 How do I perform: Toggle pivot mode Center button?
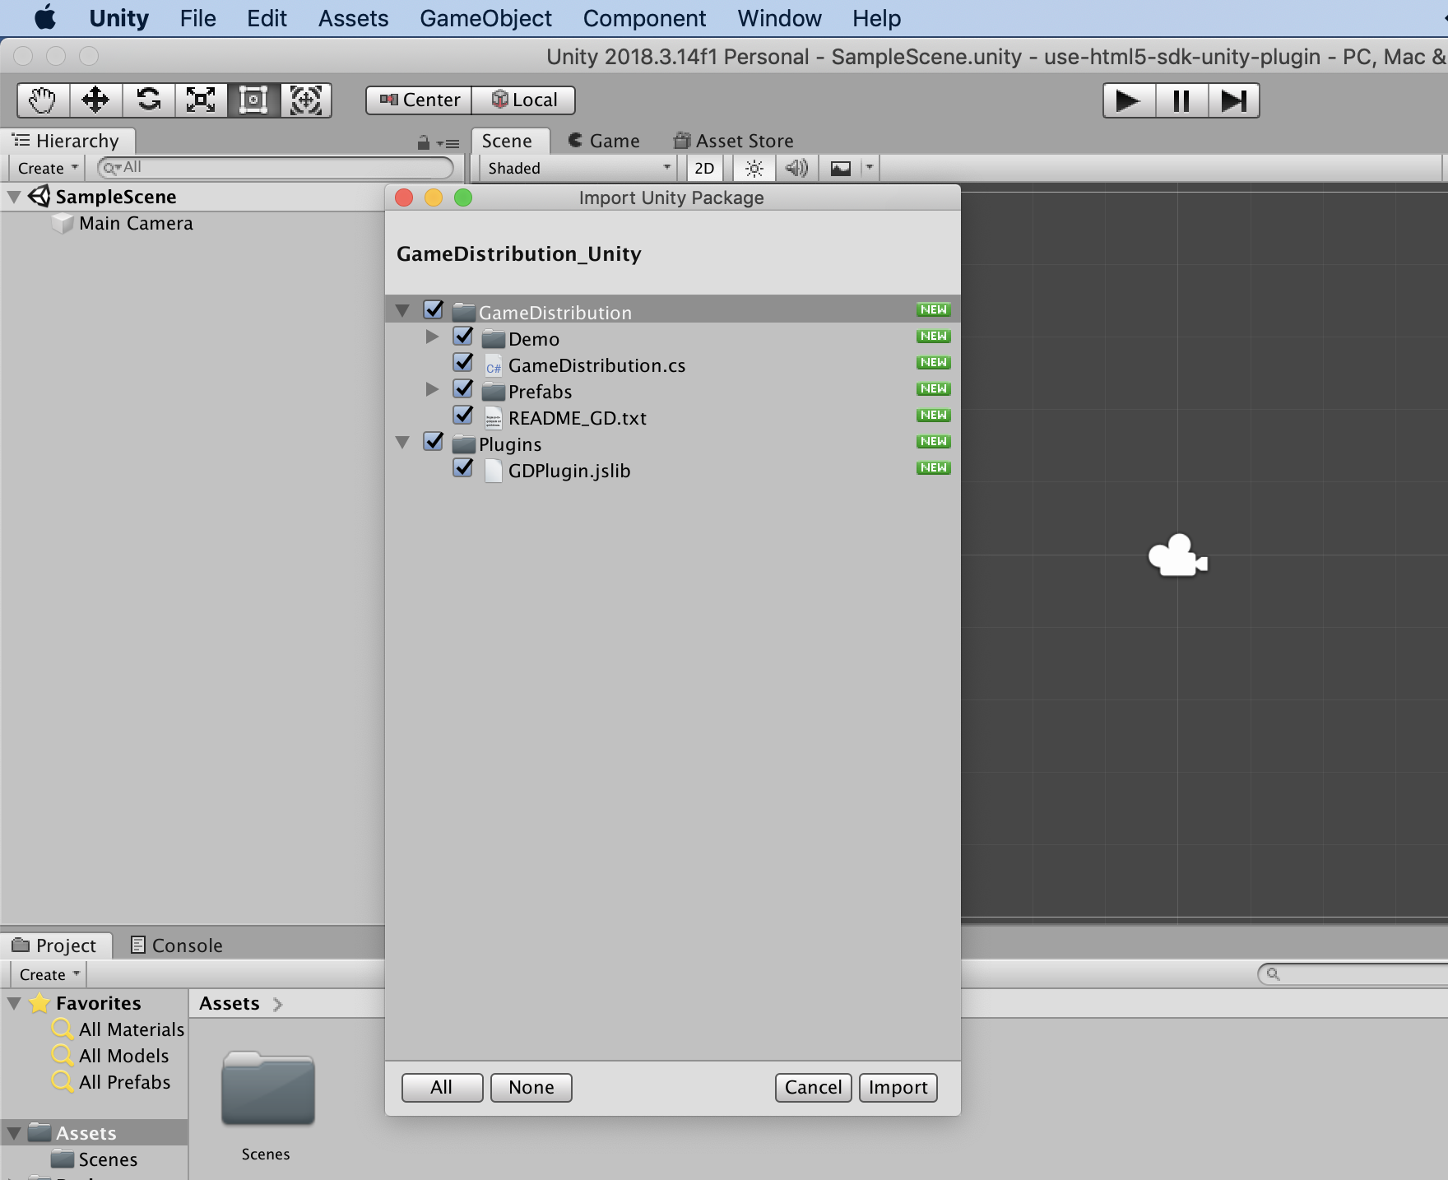point(420,100)
